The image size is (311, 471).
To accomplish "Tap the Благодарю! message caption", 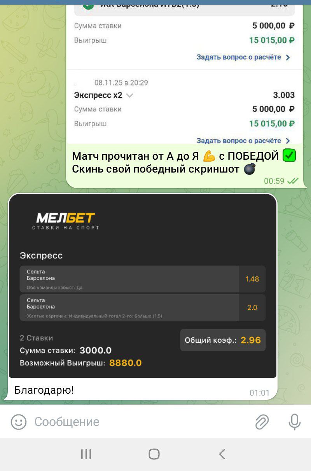I will tap(44, 390).
